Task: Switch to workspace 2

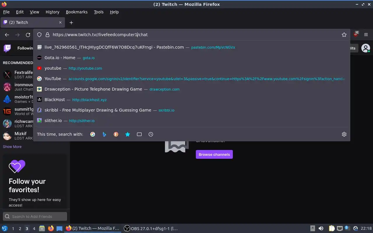Action: [x=20, y=229]
